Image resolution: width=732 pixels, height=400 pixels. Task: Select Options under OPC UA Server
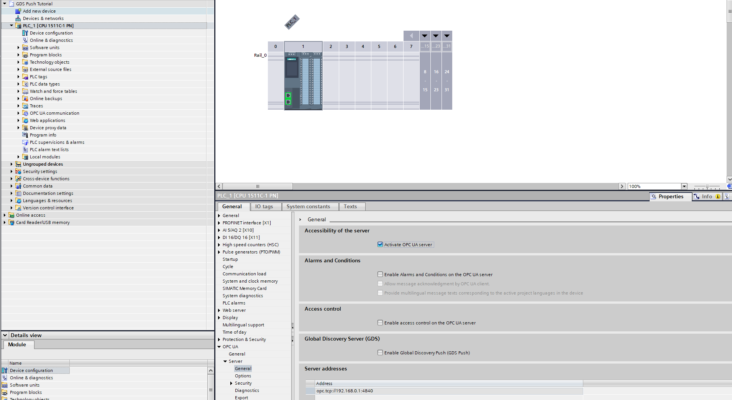point(243,376)
